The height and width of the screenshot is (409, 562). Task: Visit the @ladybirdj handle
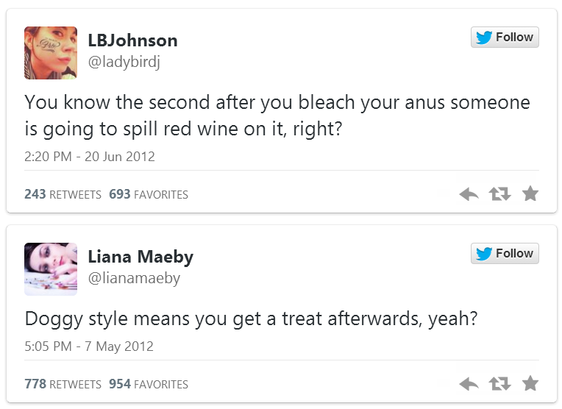coord(124,63)
